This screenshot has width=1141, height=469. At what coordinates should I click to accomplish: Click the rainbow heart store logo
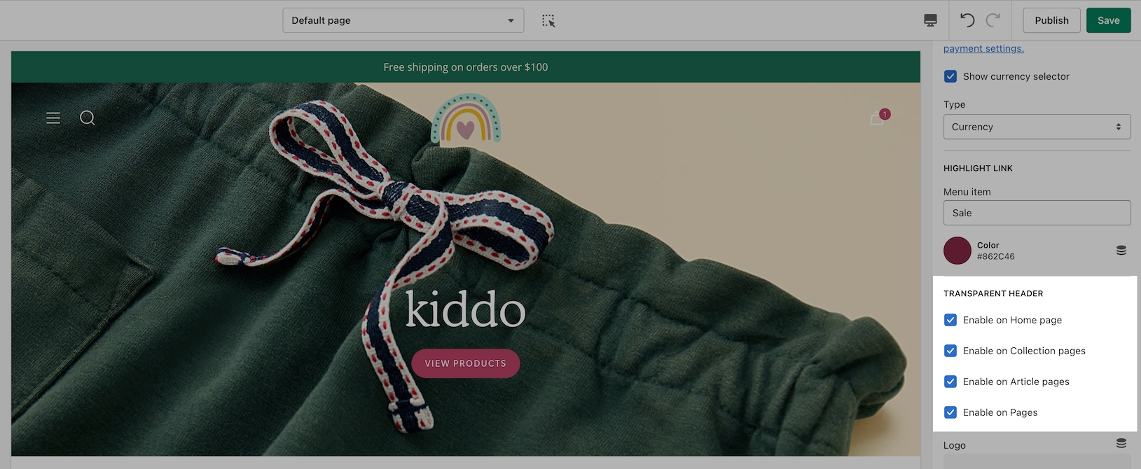coord(466,119)
